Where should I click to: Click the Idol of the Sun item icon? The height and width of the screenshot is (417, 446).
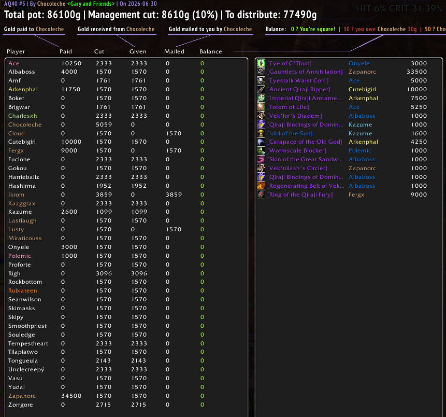tap(261, 133)
